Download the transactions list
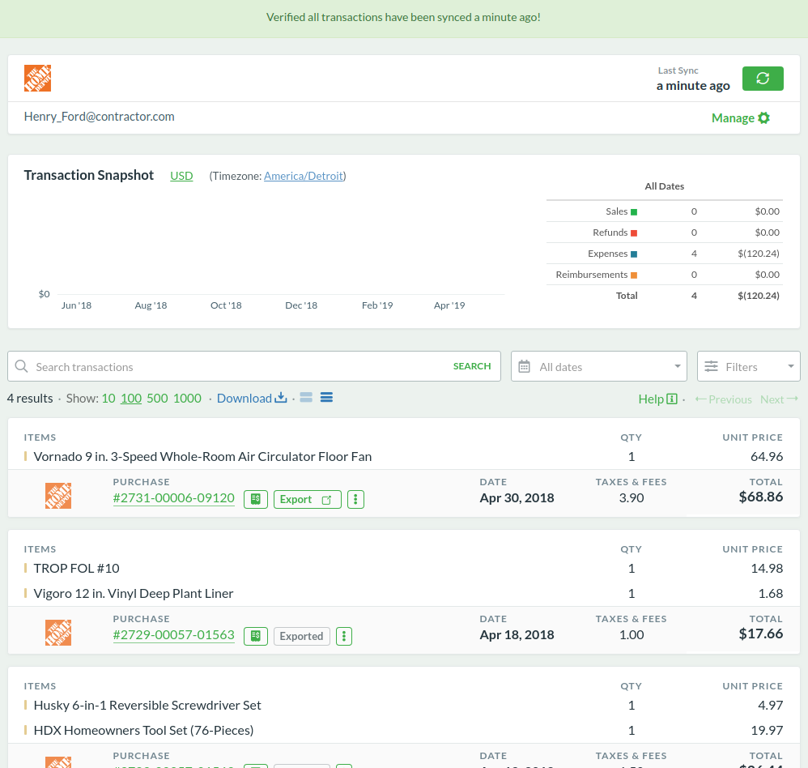This screenshot has width=808, height=768. [251, 399]
